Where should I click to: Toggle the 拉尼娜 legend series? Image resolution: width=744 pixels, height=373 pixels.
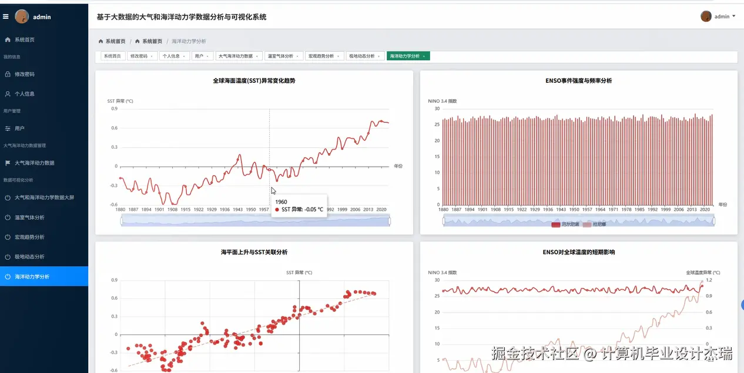point(594,224)
